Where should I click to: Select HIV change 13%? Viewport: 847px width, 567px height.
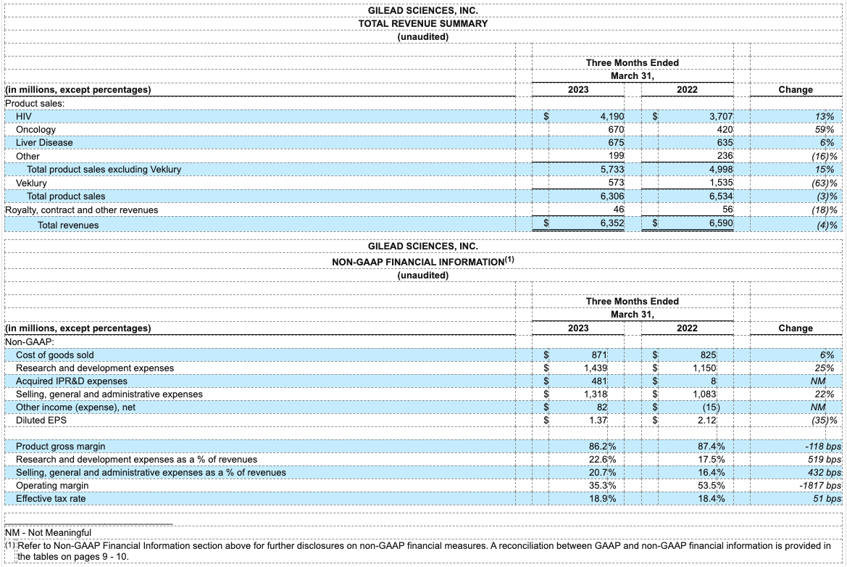tap(825, 116)
